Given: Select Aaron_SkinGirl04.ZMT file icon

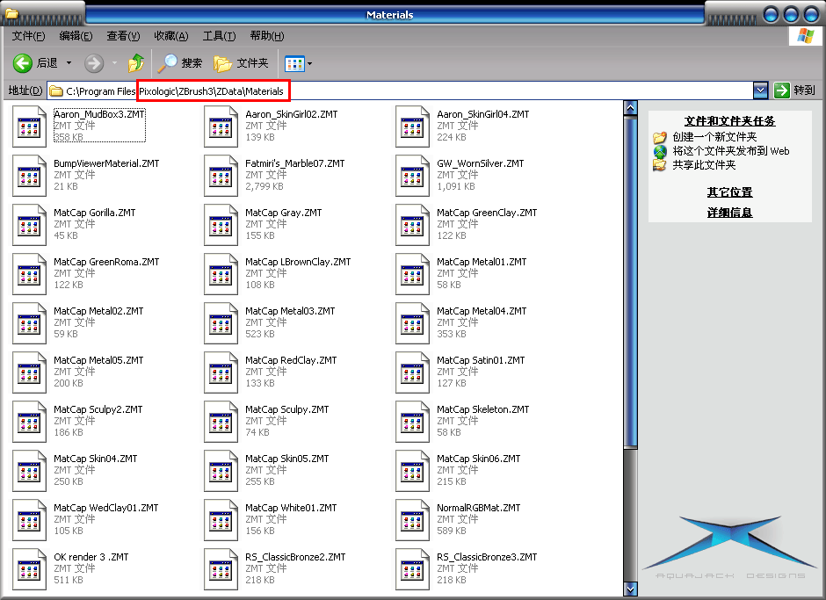Looking at the screenshot, I should pyautogui.click(x=412, y=127).
